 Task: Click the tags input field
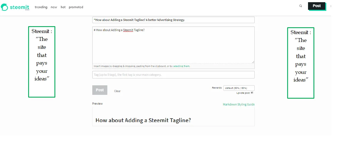pos(173,75)
